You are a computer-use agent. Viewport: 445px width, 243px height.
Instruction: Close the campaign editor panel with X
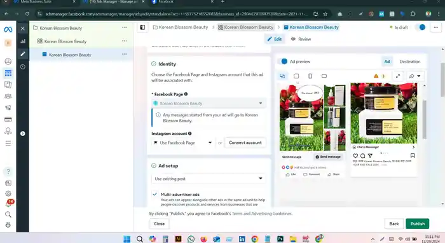coord(23,29)
